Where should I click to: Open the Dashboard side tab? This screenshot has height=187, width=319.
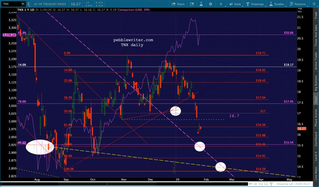coord(316,139)
